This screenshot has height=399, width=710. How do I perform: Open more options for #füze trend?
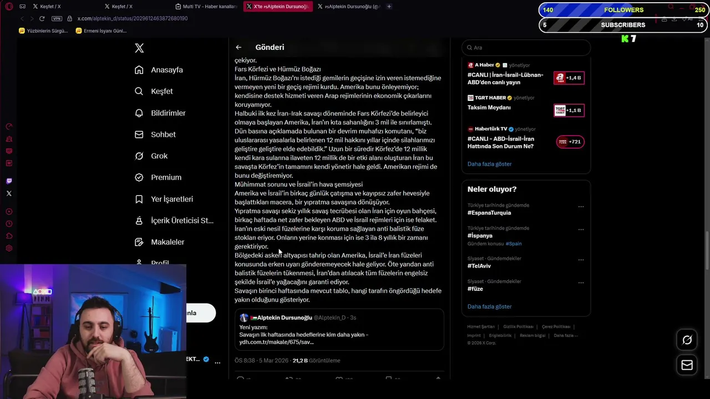click(x=581, y=283)
